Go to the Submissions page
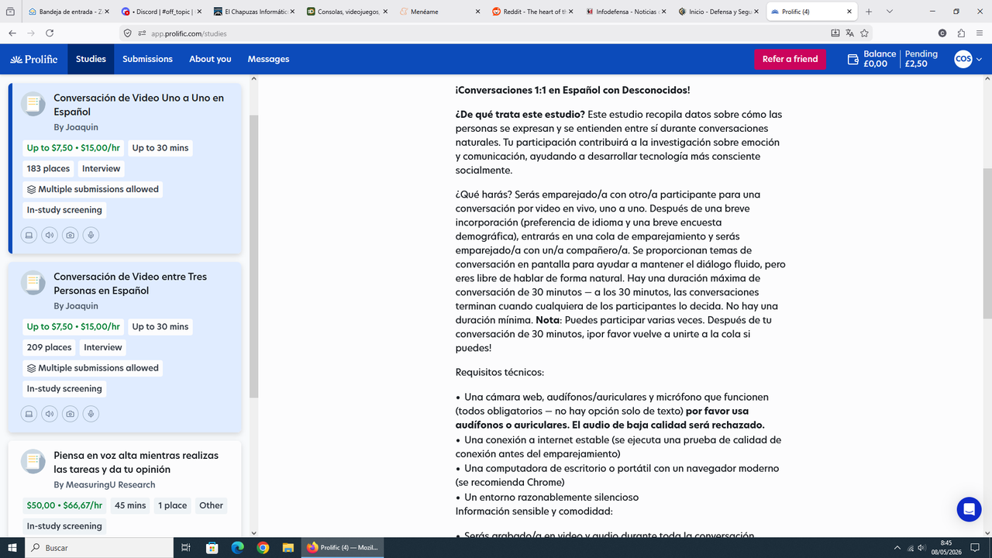The height and width of the screenshot is (558, 992). 147,59
